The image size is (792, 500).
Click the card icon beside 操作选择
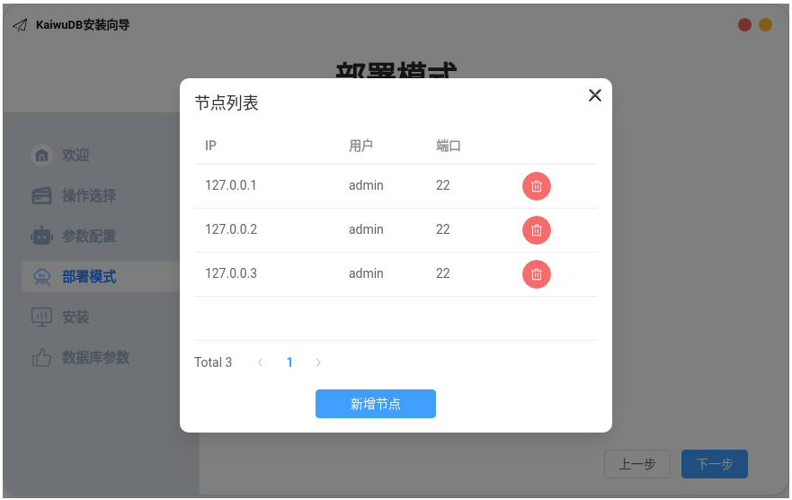(41, 196)
